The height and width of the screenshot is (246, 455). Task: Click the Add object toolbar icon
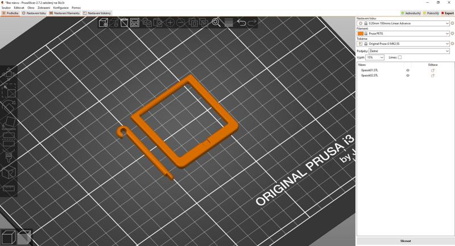tap(104, 23)
